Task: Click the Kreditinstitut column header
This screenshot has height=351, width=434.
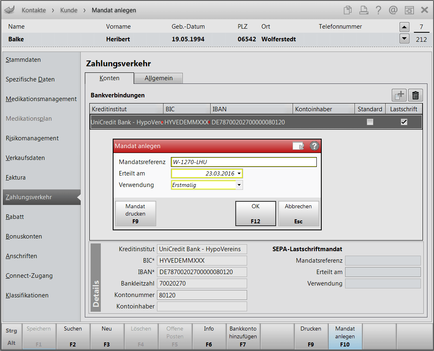Action: click(127, 109)
